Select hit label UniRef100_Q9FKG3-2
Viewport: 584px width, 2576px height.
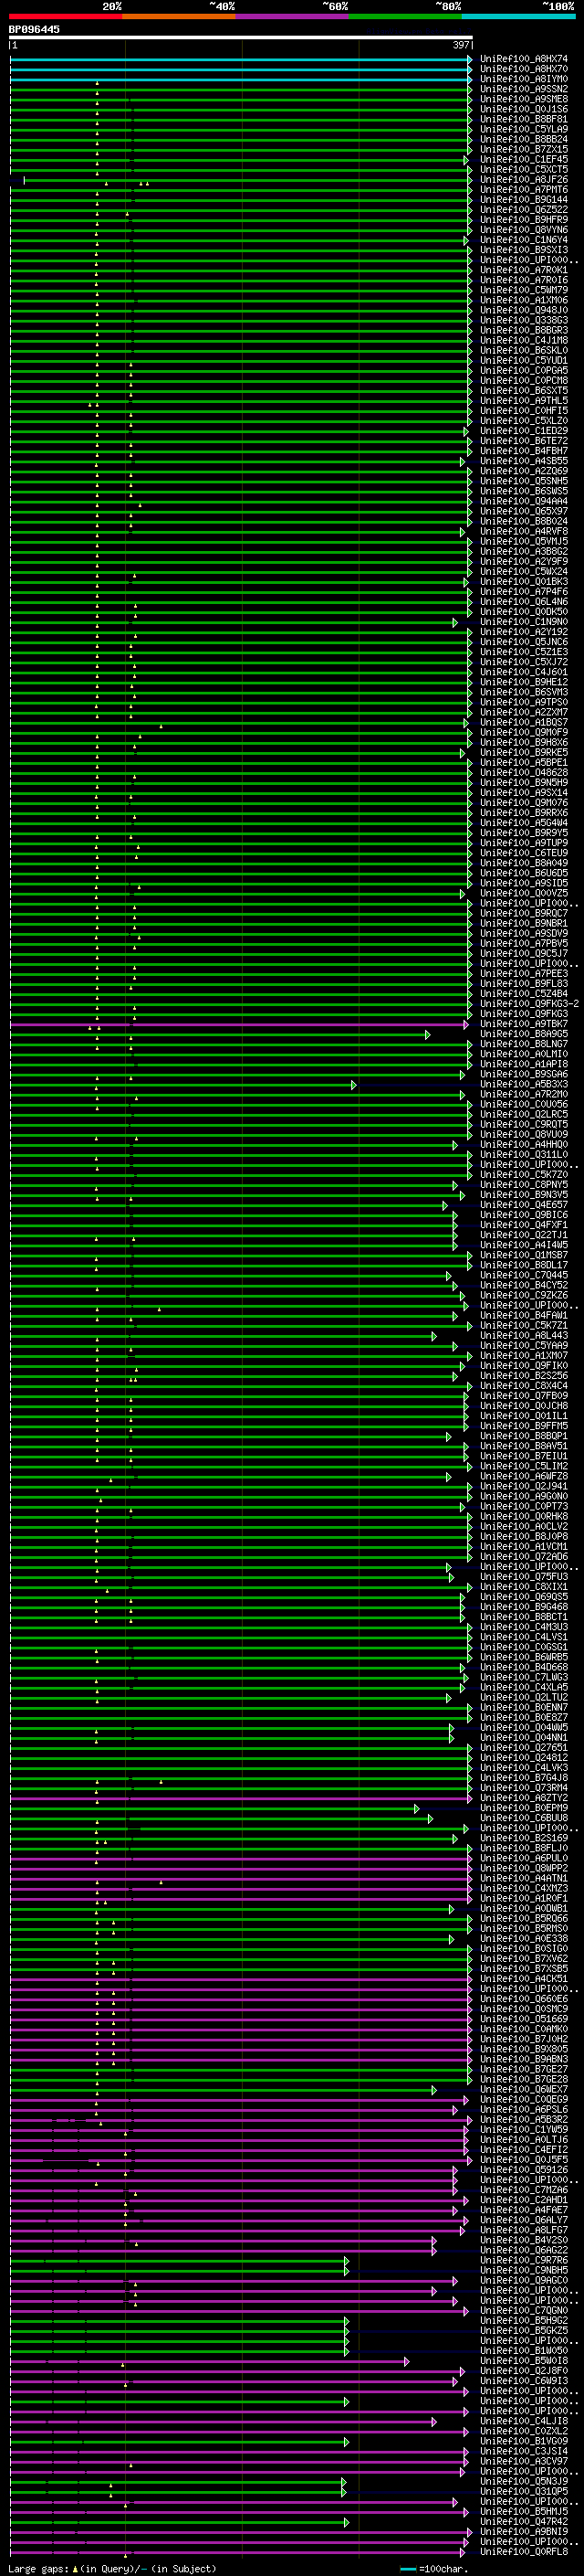pyautogui.click(x=529, y=1004)
